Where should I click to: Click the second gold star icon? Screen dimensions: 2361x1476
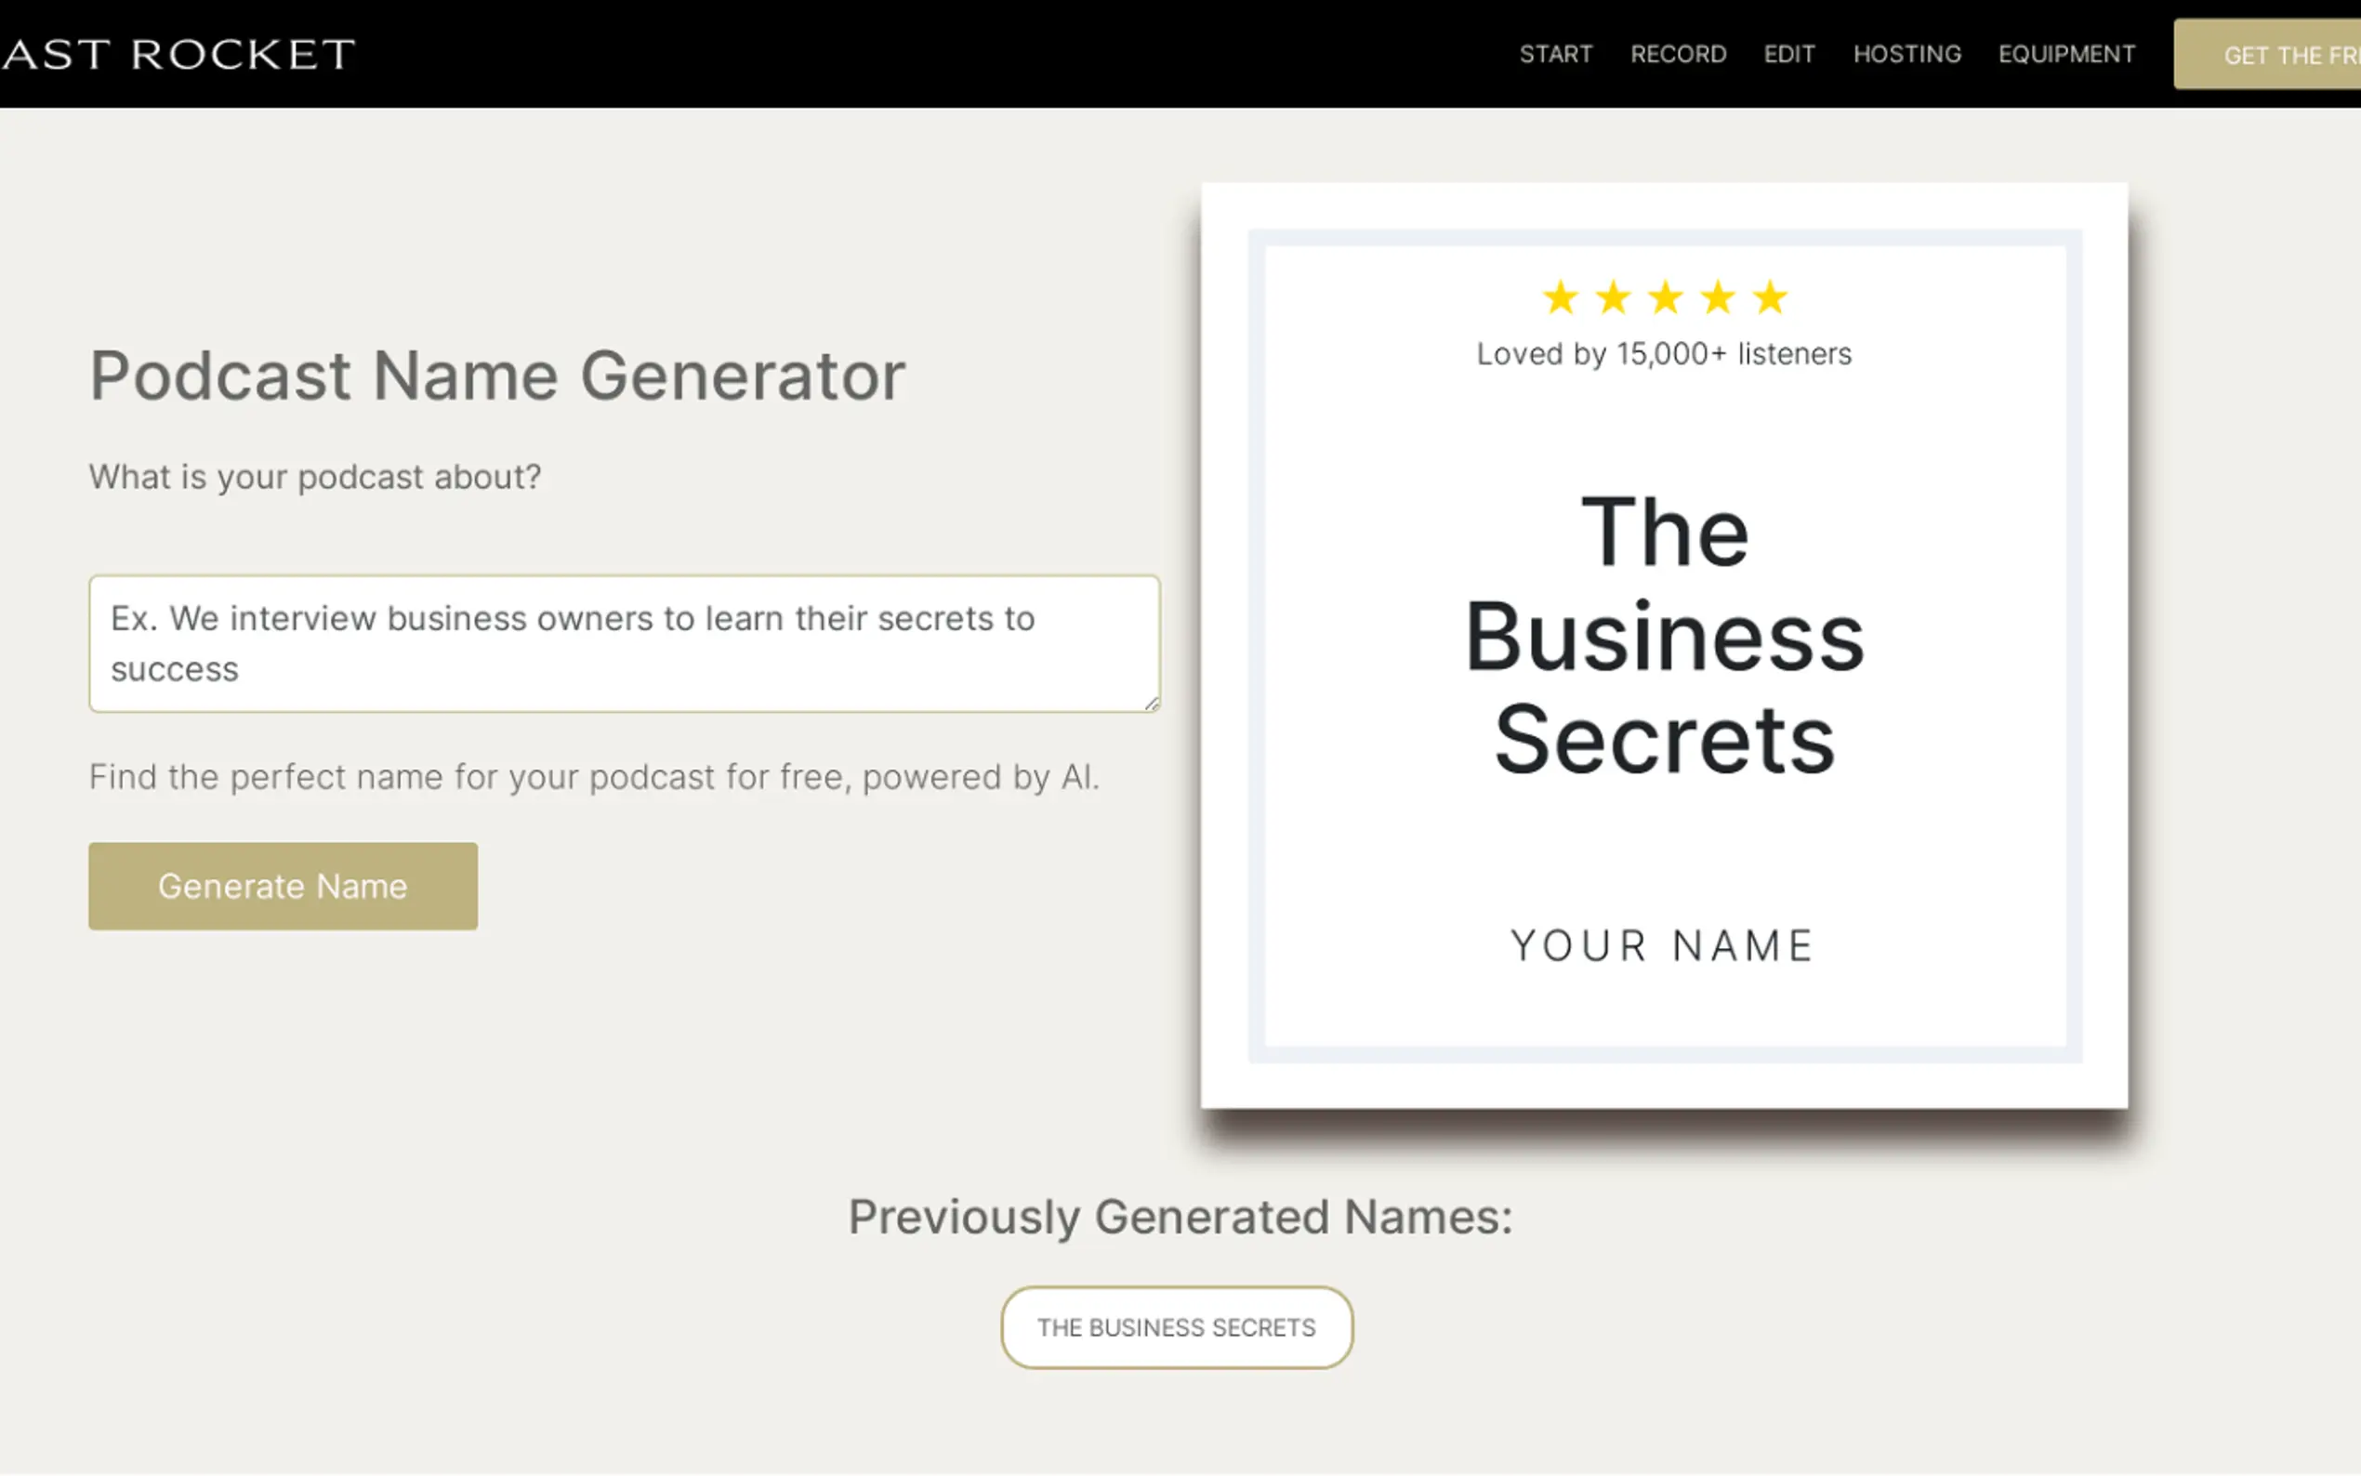click(x=1613, y=297)
